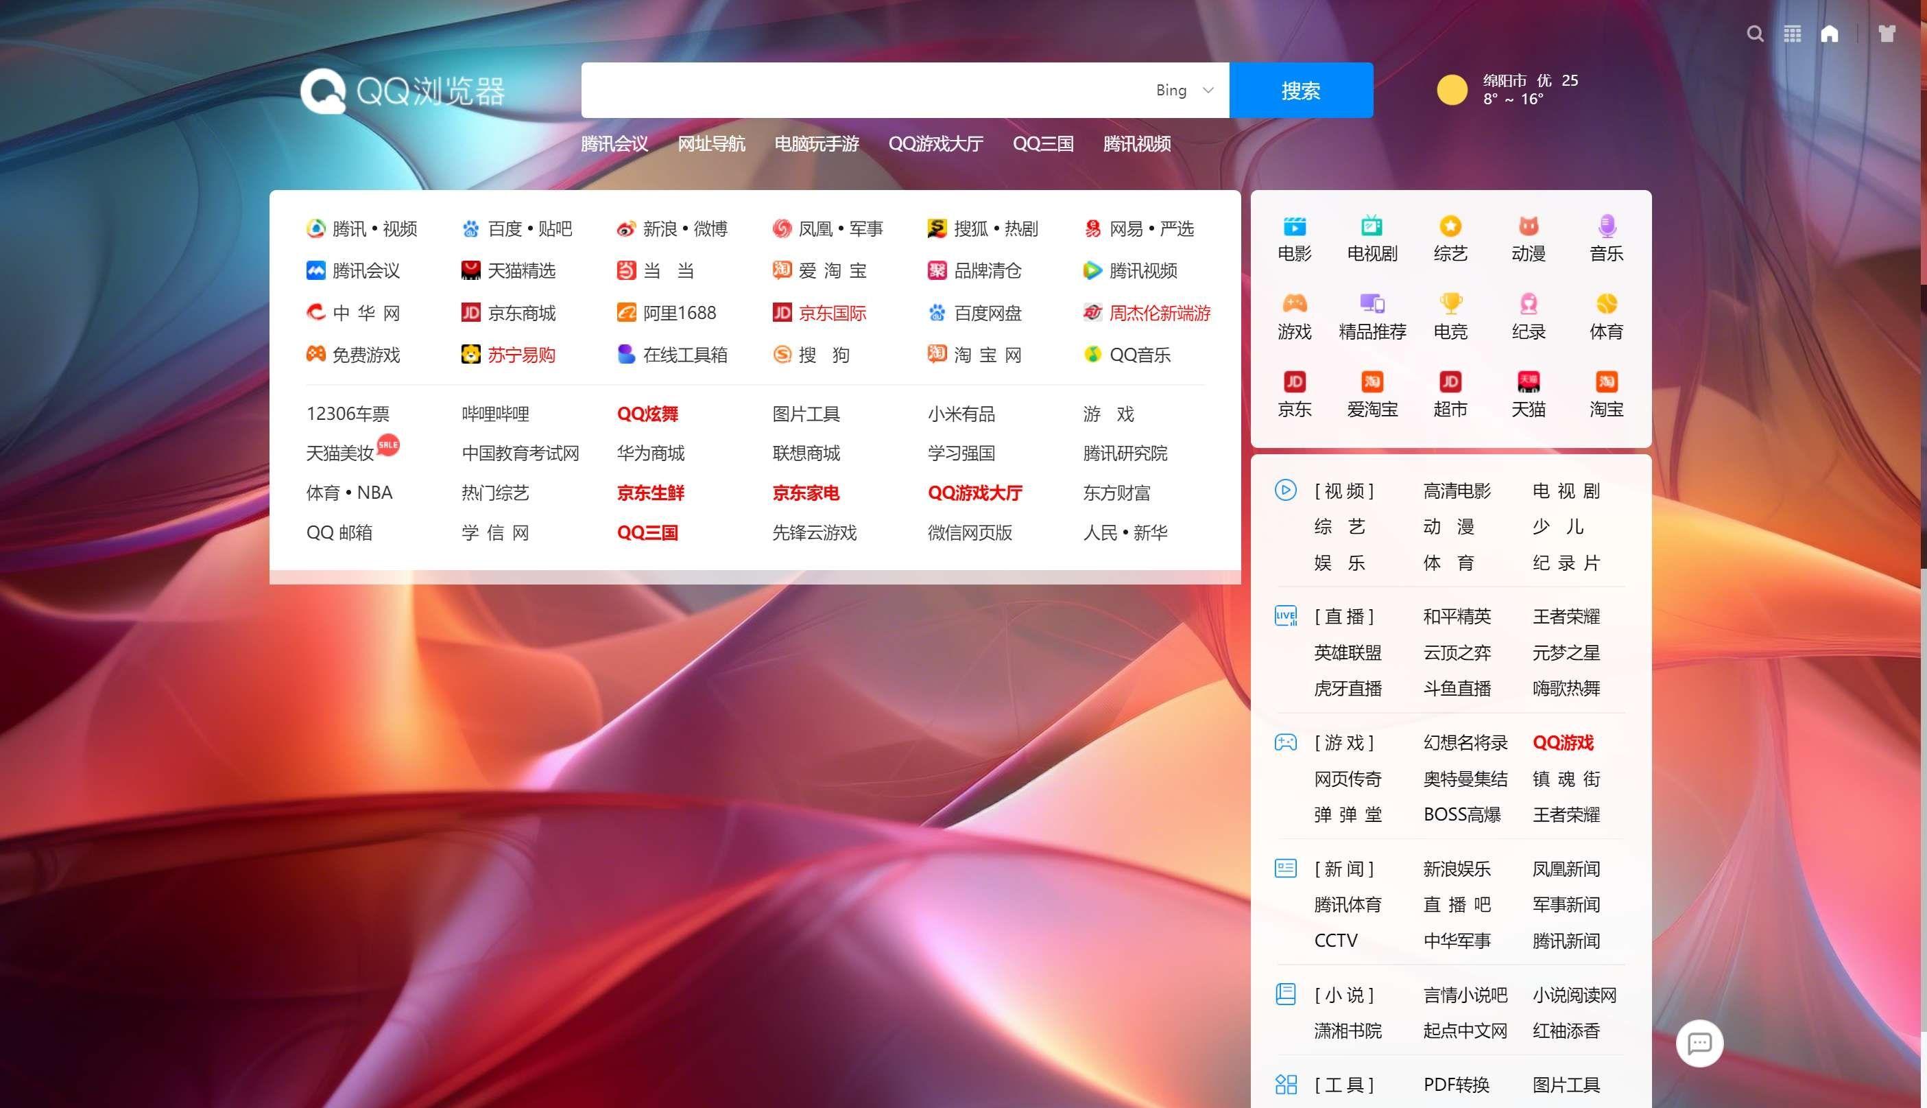1927x1108 pixels.
Task: Expand the Bing search engine dropdown
Action: click(x=1184, y=91)
